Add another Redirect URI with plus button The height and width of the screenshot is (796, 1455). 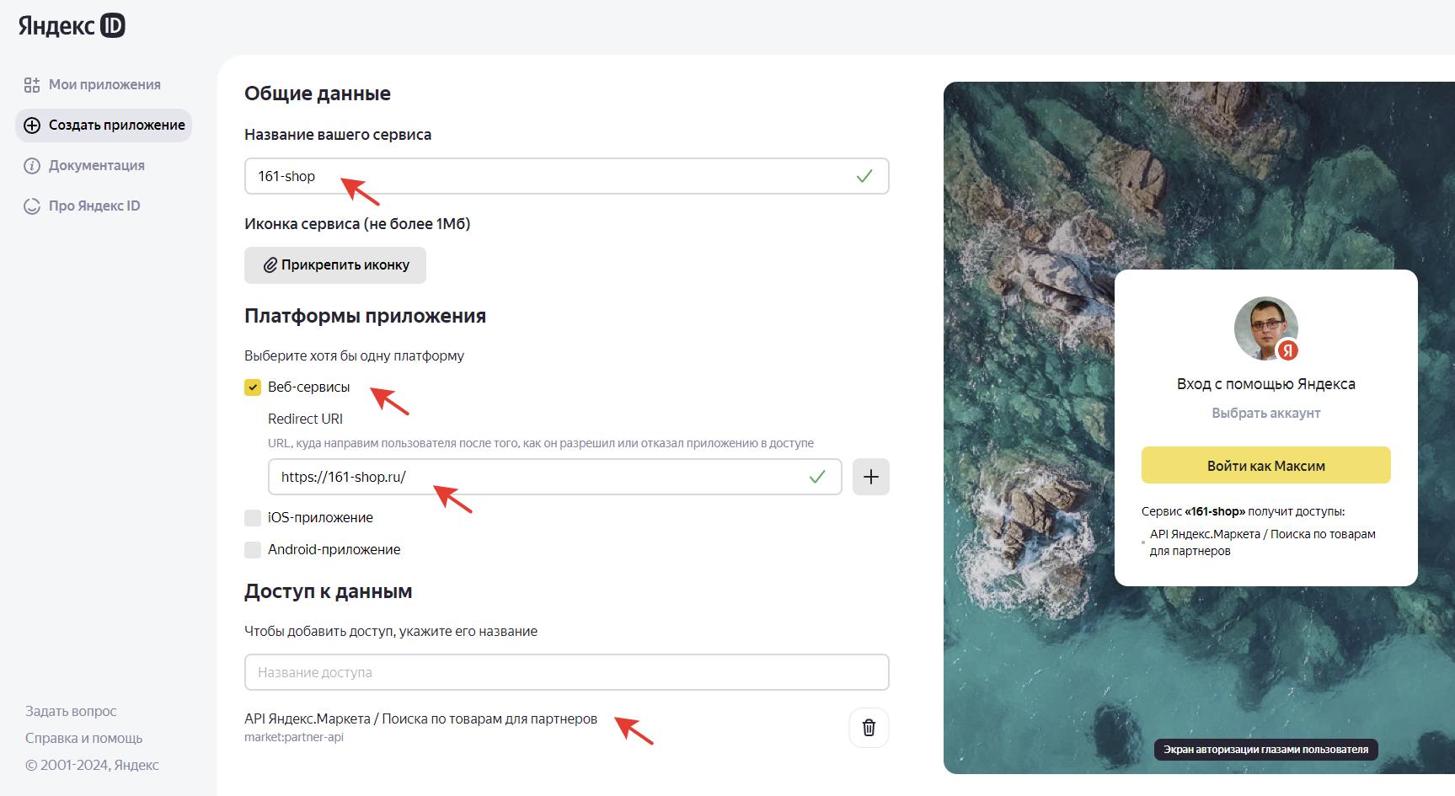click(870, 477)
